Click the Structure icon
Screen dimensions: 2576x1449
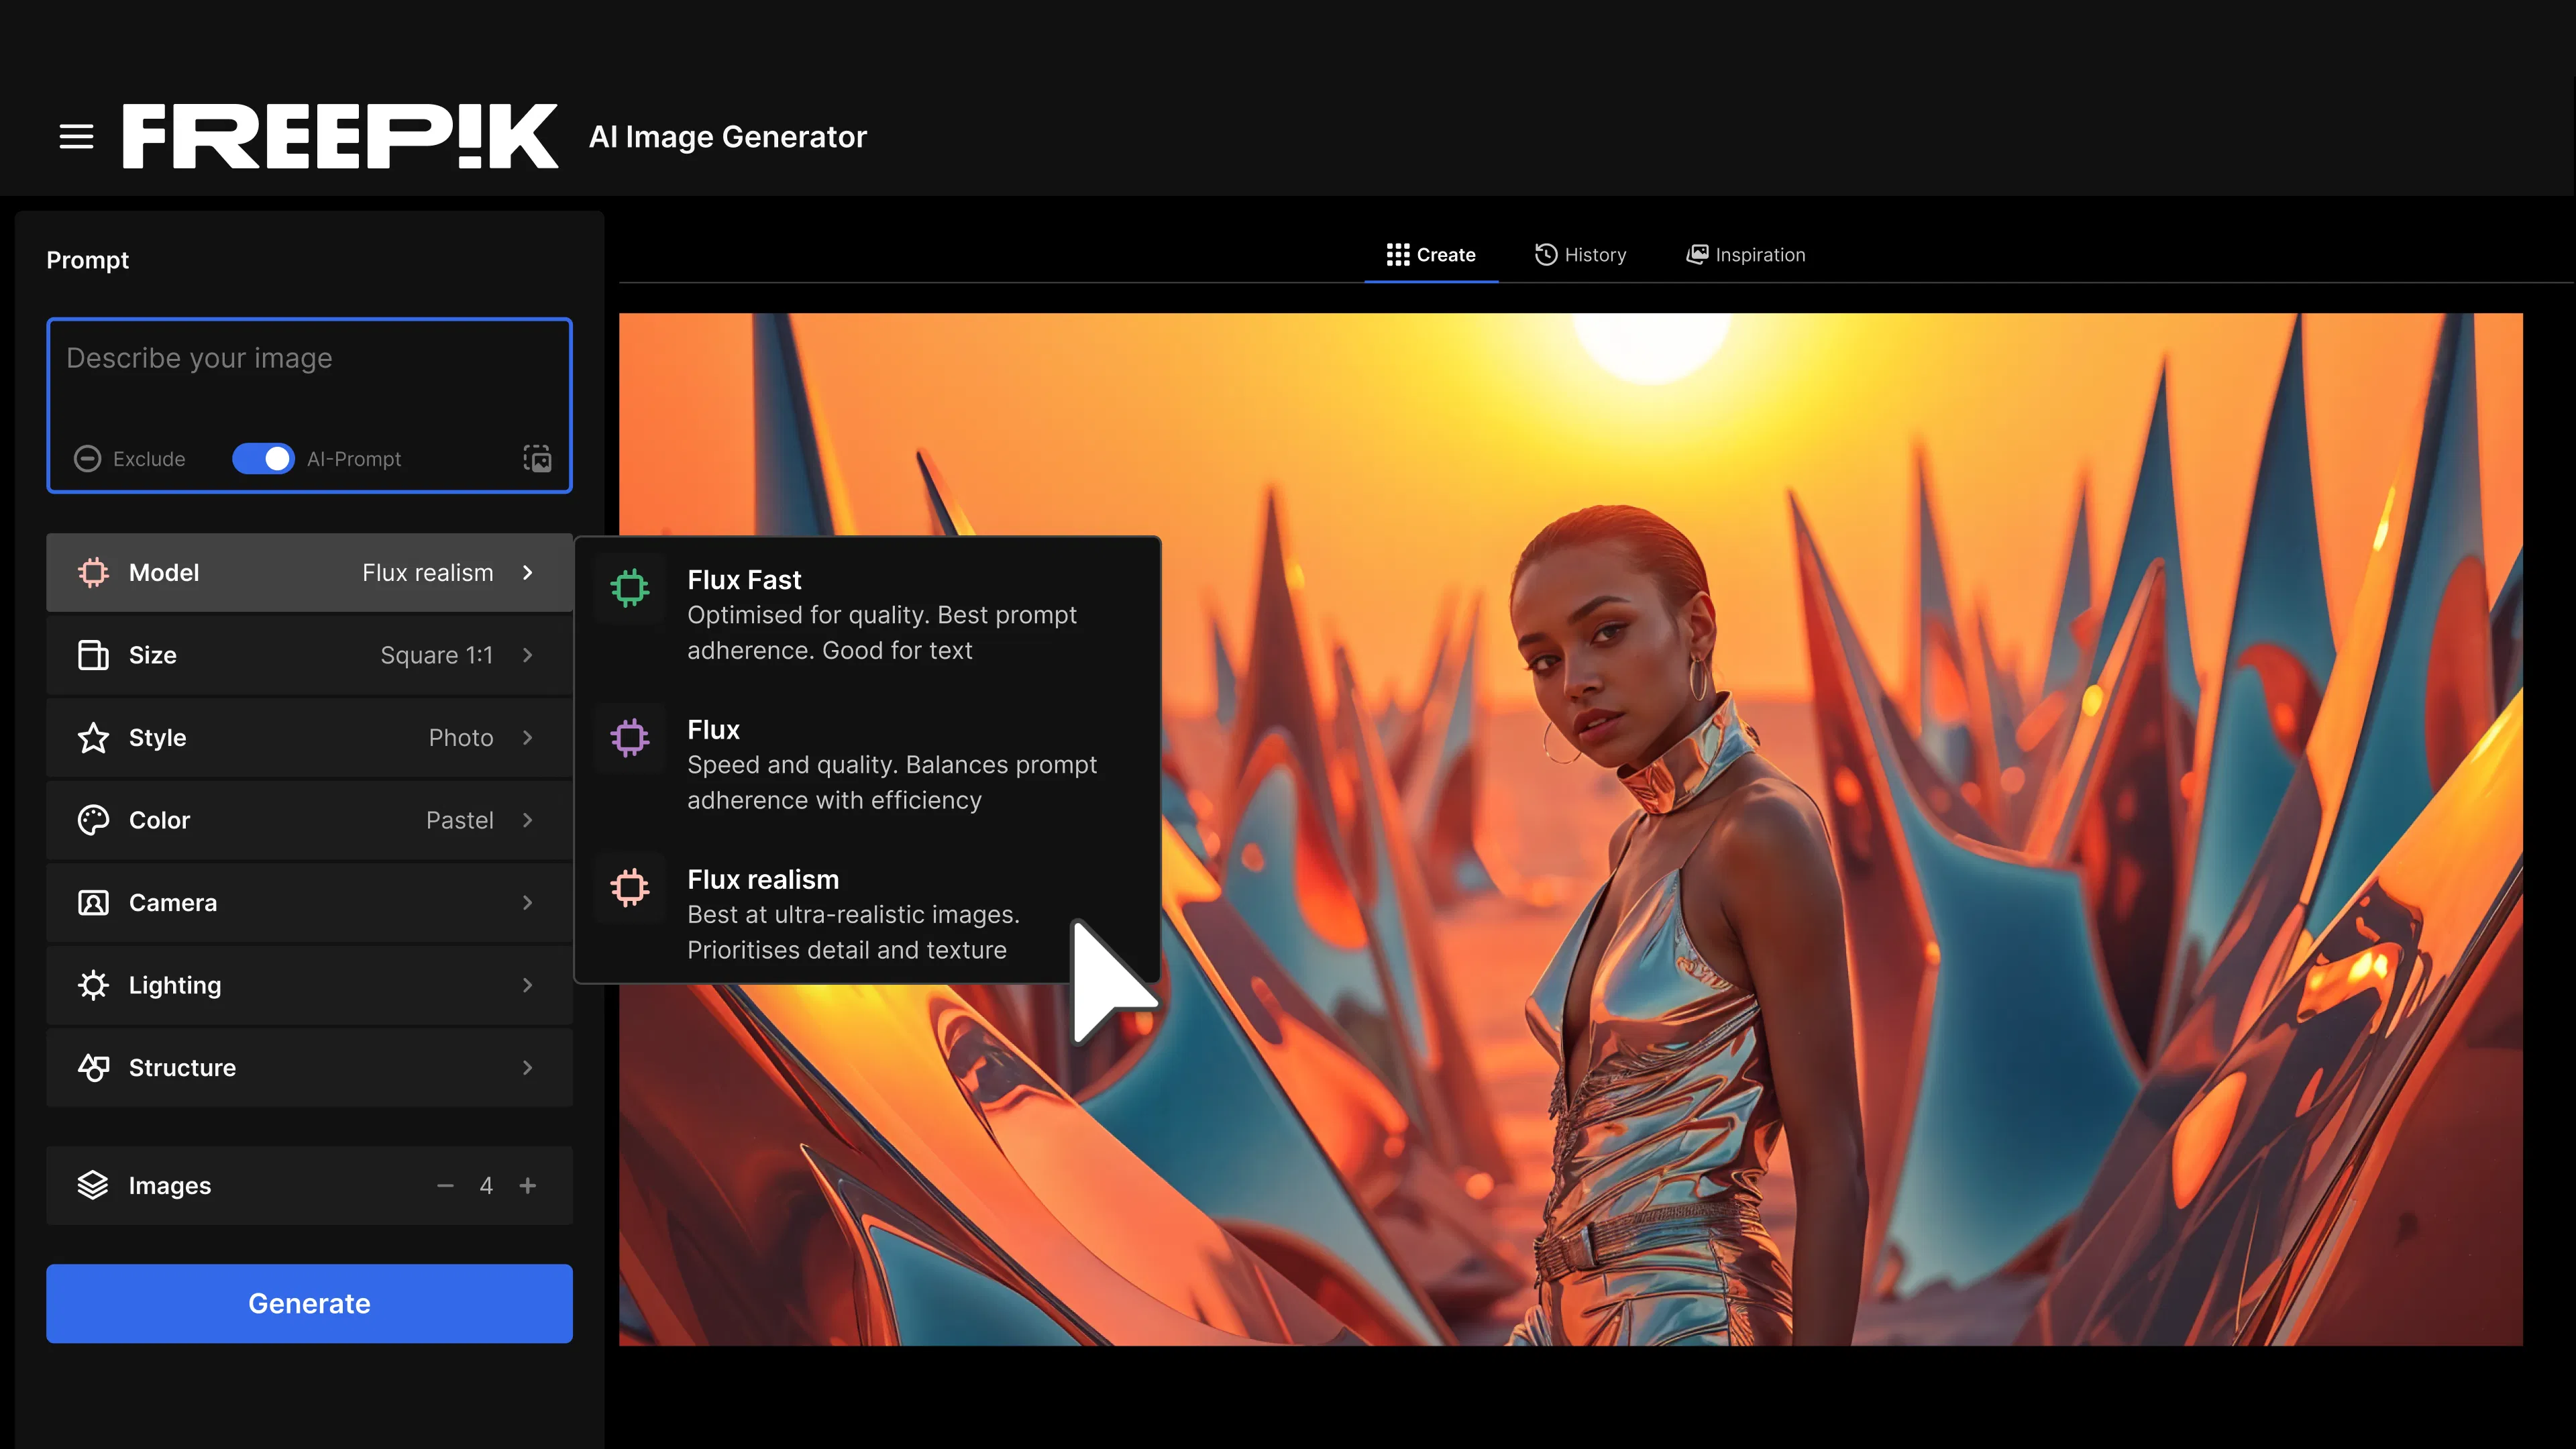(93, 1067)
